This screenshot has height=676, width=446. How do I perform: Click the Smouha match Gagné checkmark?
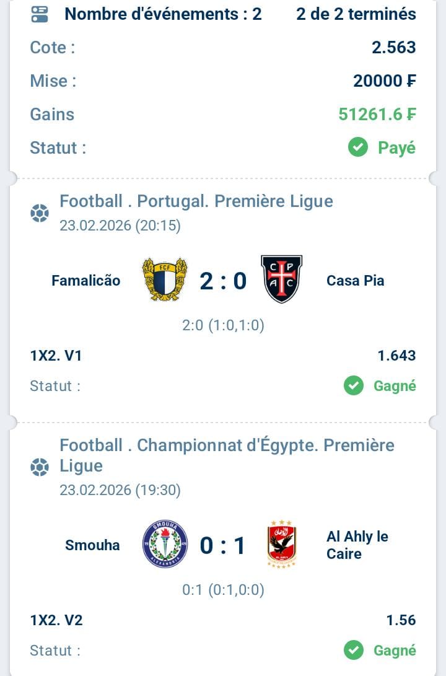click(x=354, y=650)
